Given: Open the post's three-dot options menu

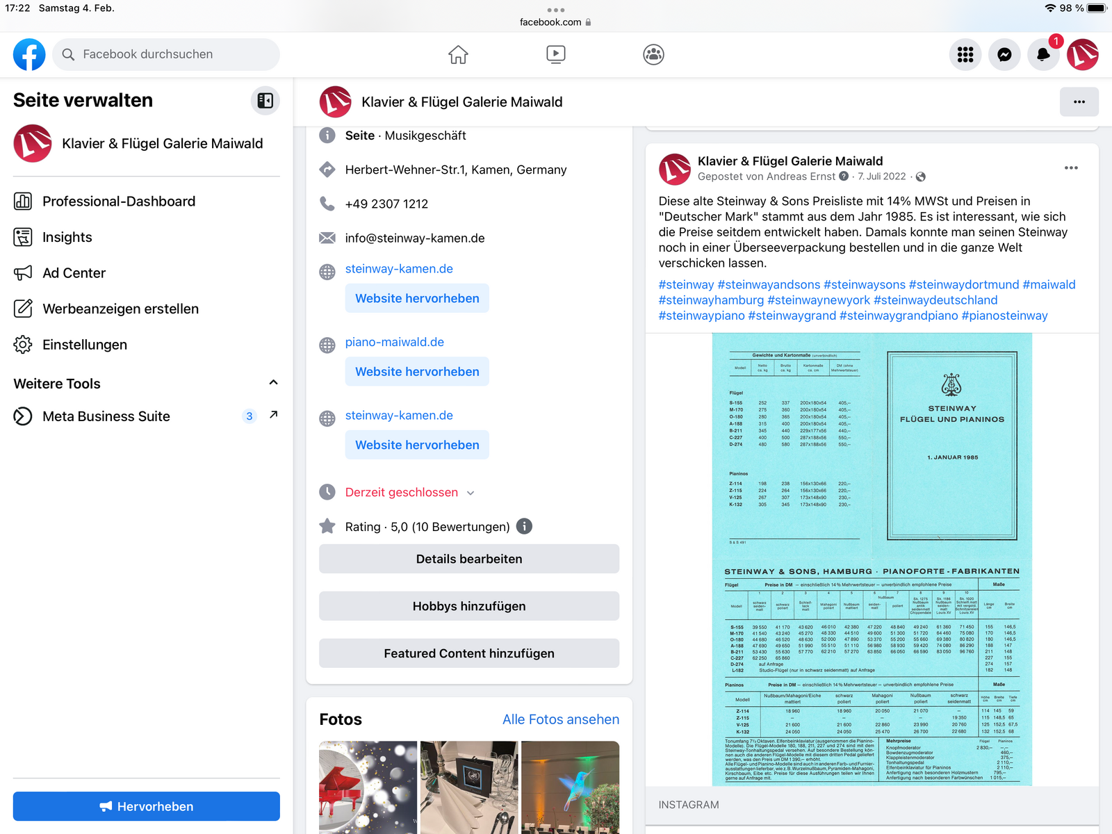Looking at the screenshot, I should click(x=1071, y=167).
